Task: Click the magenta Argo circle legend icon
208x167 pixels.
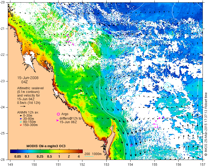Action: coord(58,114)
